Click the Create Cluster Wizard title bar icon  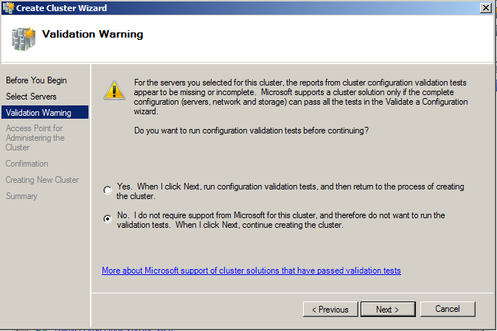(8, 7)
